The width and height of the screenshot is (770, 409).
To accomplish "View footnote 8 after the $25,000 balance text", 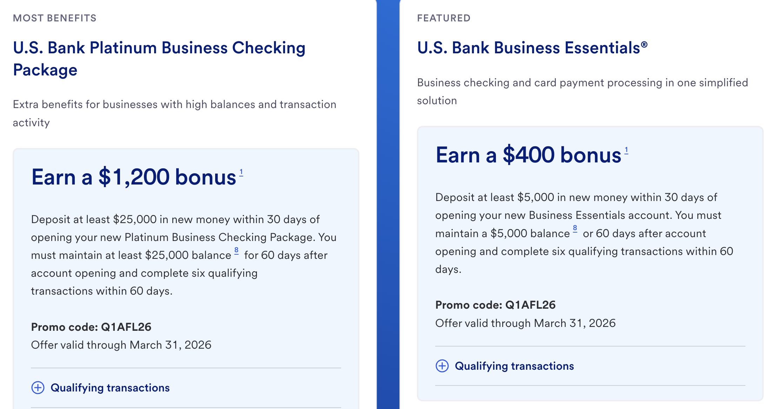I will click(236, 250).
